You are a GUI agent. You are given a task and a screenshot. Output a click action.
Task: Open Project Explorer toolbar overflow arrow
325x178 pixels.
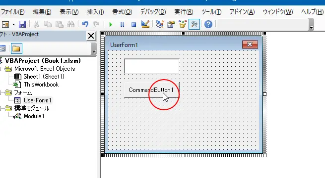(x=94, y=49)
